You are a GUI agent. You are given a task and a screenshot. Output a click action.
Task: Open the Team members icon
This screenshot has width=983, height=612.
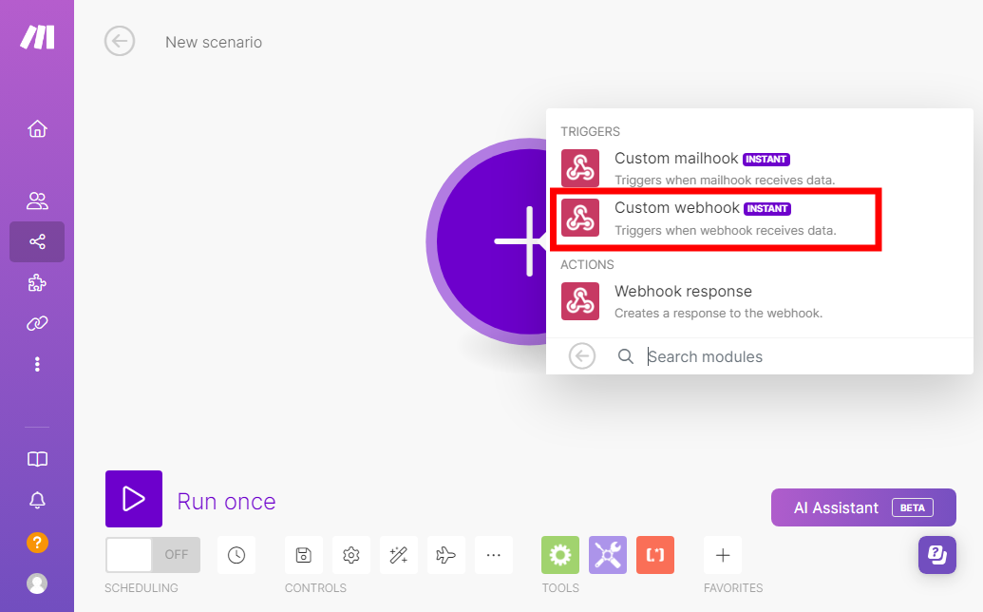[37, 201]
